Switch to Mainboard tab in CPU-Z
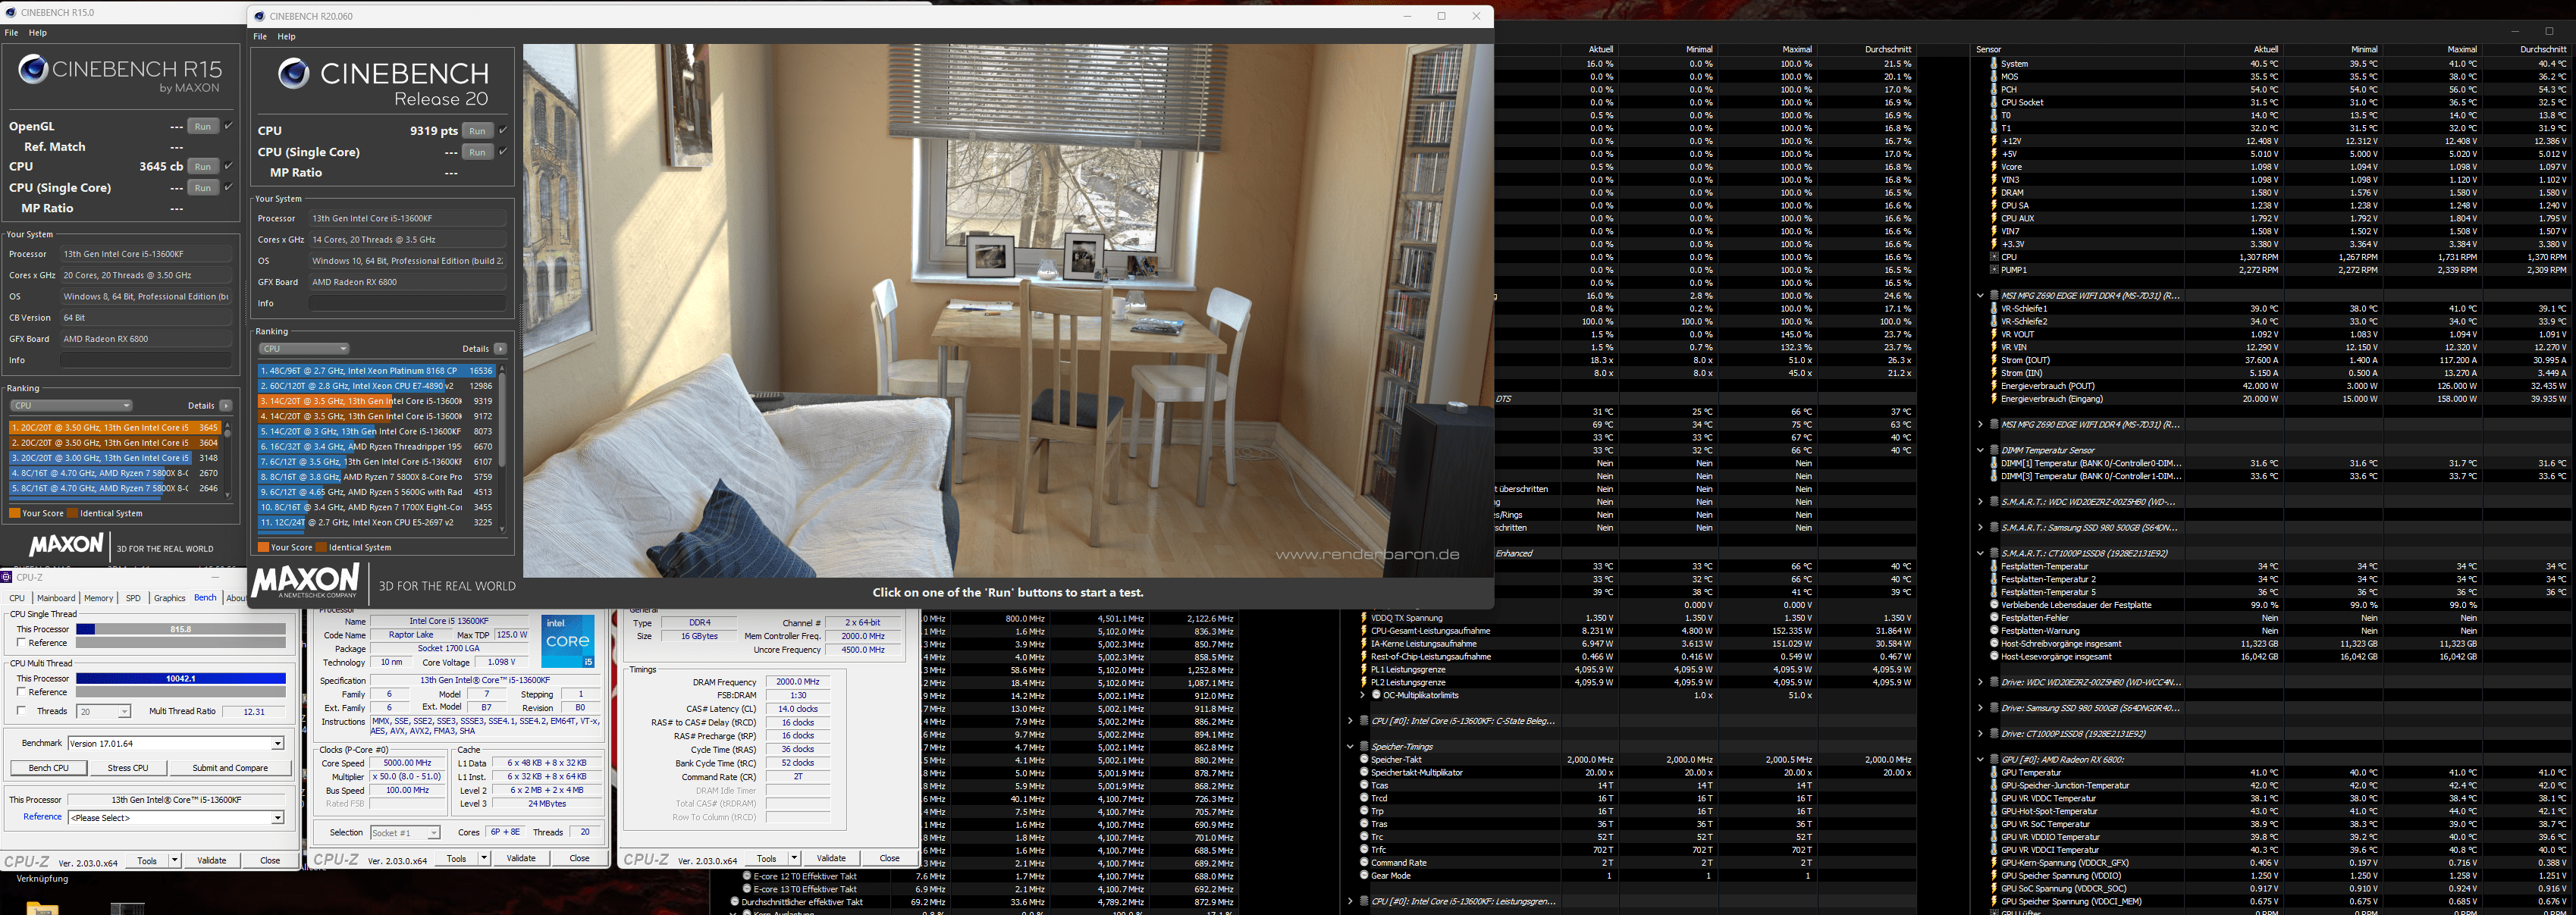 pyautogui.click(x=56, y=598)
